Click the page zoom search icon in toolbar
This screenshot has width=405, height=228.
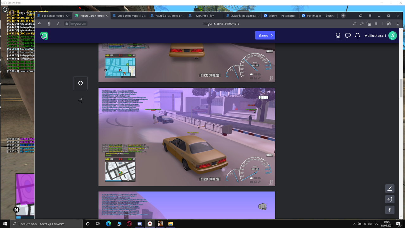pos(355,24)
